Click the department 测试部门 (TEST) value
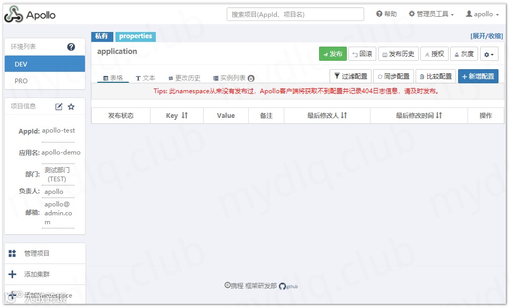The image size is (509, 307). 57,174
